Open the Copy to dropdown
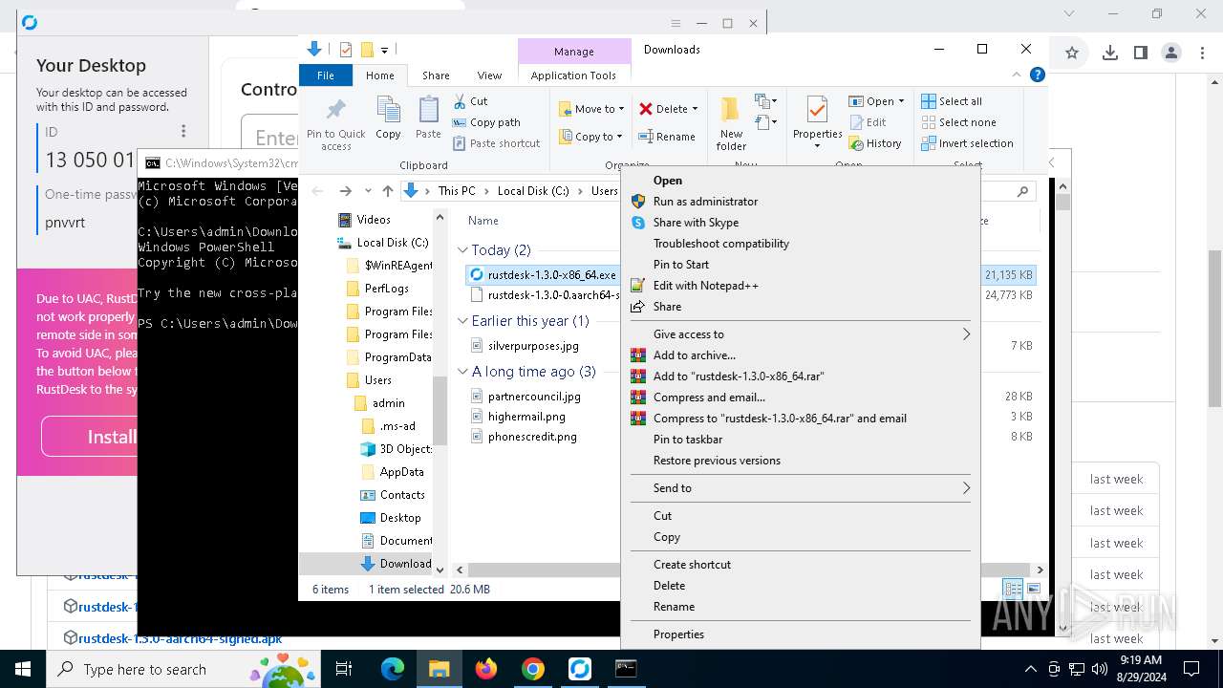Viewport: 1223px width, 688px height. 591,137
